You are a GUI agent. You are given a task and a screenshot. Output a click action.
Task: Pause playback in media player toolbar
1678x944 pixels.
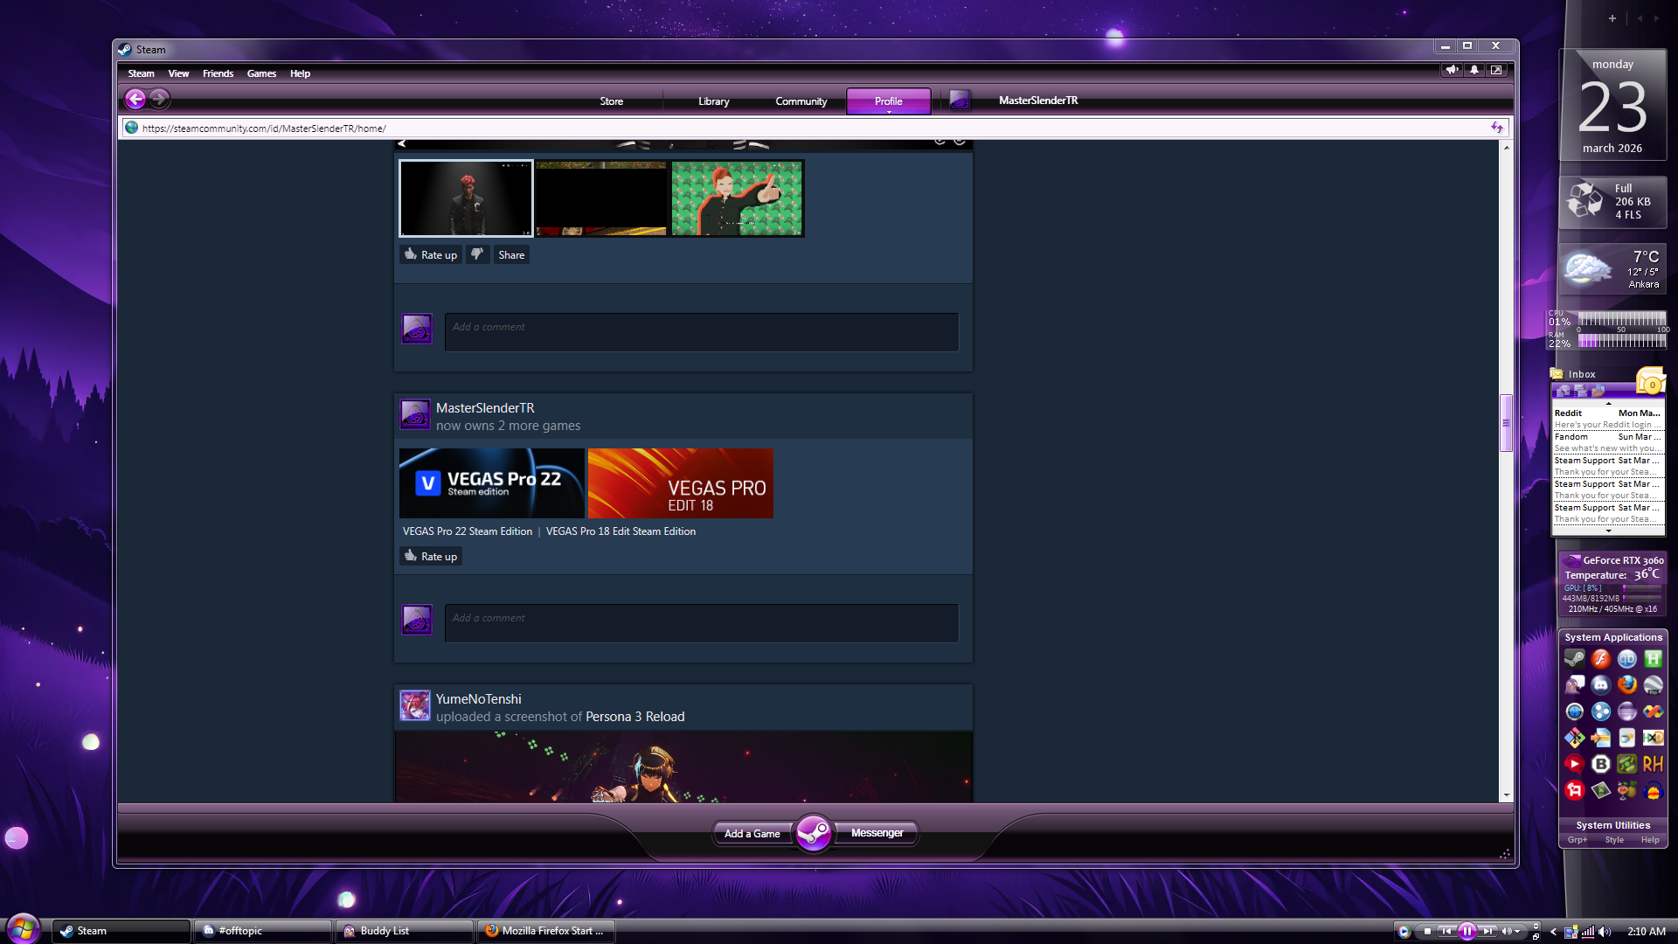pyautogui.click(x=1467, y=932)
